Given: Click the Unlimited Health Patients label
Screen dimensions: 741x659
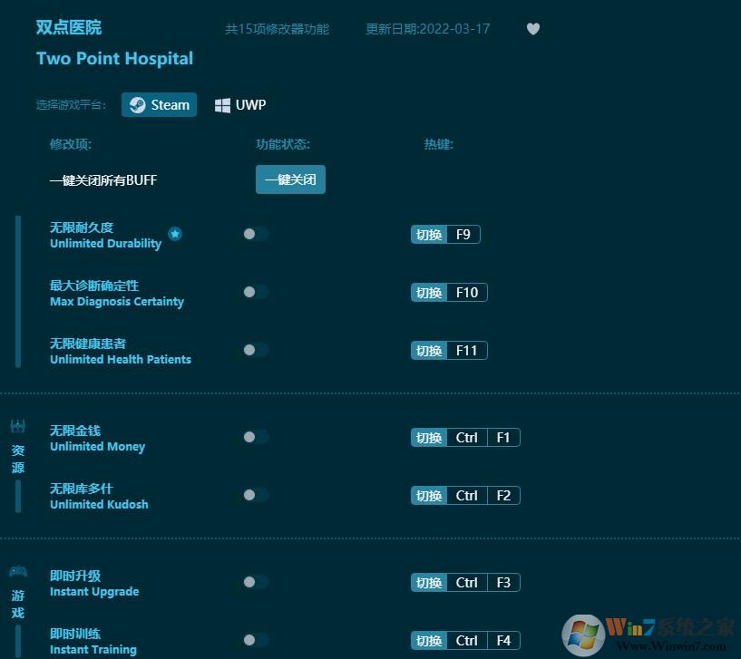Looking at the screenshot, I should [x=121, y=360].
